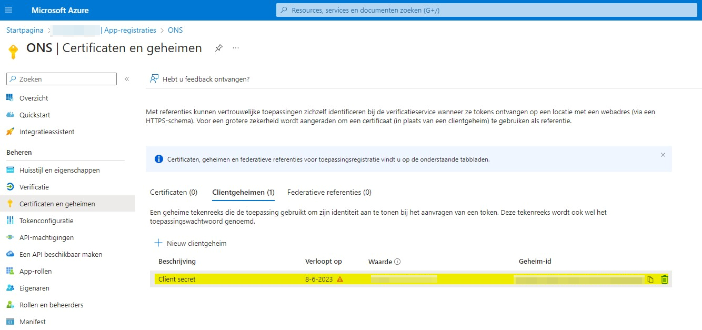This screenshot has height=330, width=702.
Task: Collapse the sidebar with the double chevron
Action: [x=127, y=79]
